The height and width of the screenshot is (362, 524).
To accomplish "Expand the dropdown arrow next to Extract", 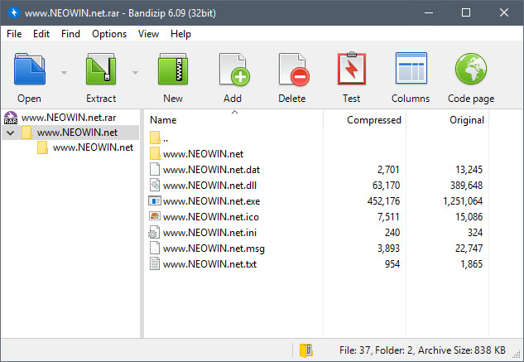I will pyautogui.click(x=135, y=72).
